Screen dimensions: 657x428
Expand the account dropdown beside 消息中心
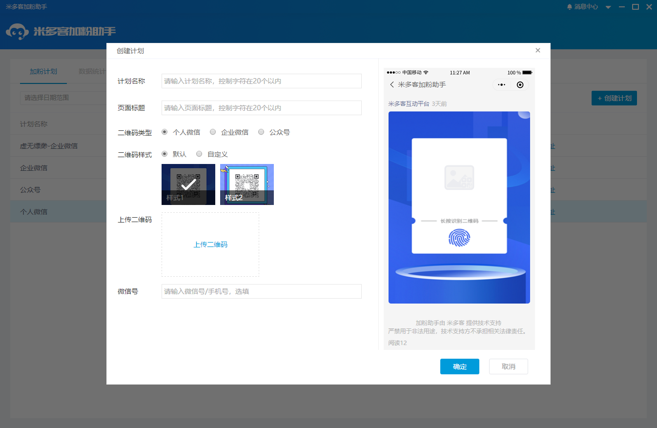pyautogui.click(x=608, y=6)
